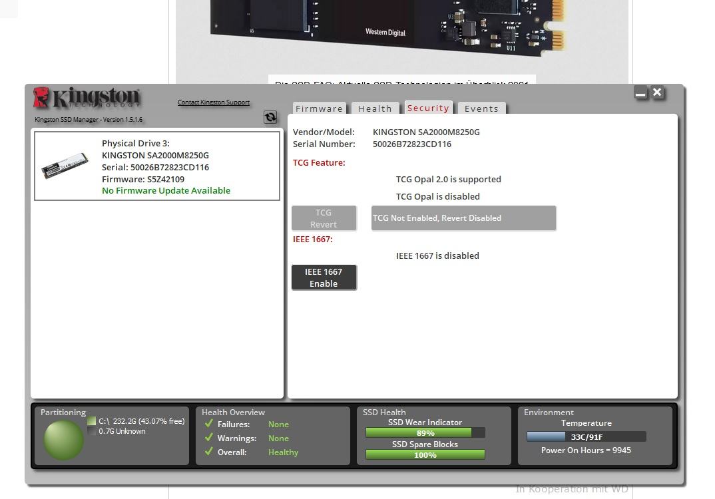This screenshot has width=715, height=499.
Task: Click the Failures green checkmark icon
Action: tap(209, 423)
